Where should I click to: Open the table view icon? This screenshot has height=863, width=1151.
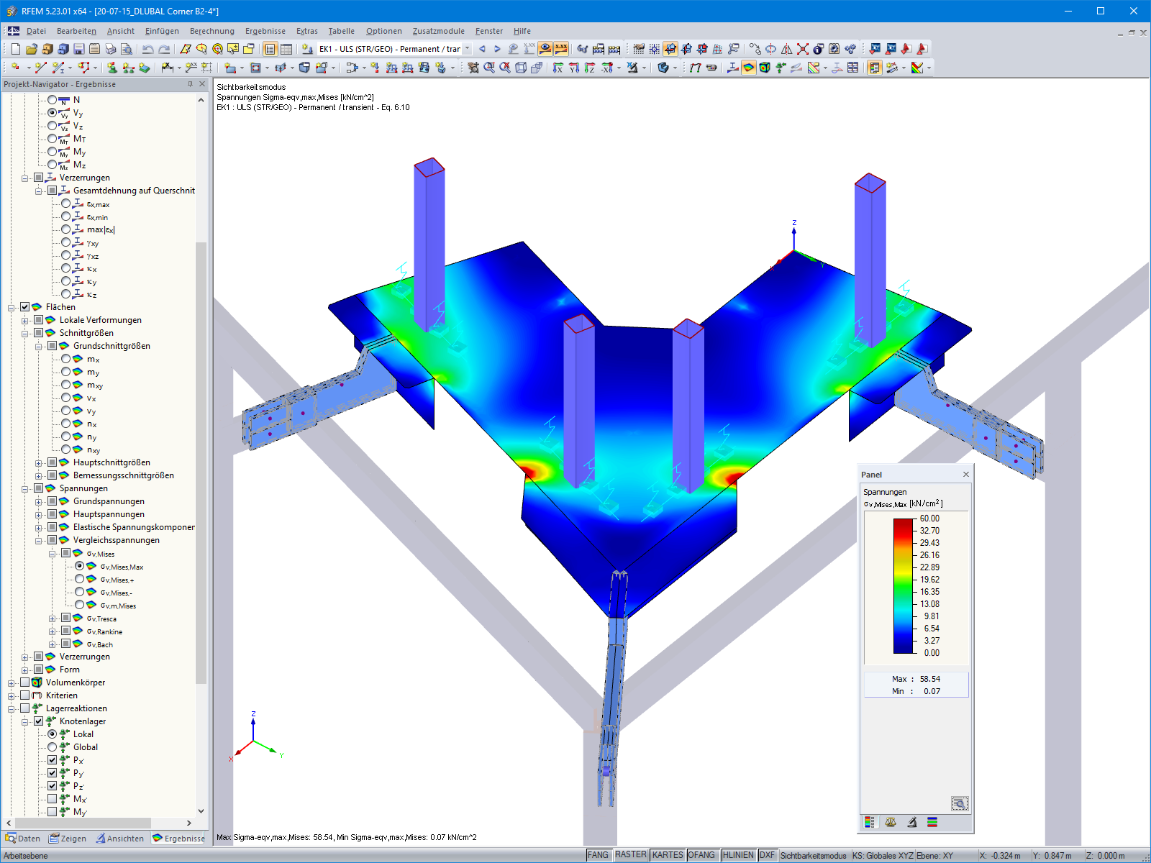tap(286, 49)
